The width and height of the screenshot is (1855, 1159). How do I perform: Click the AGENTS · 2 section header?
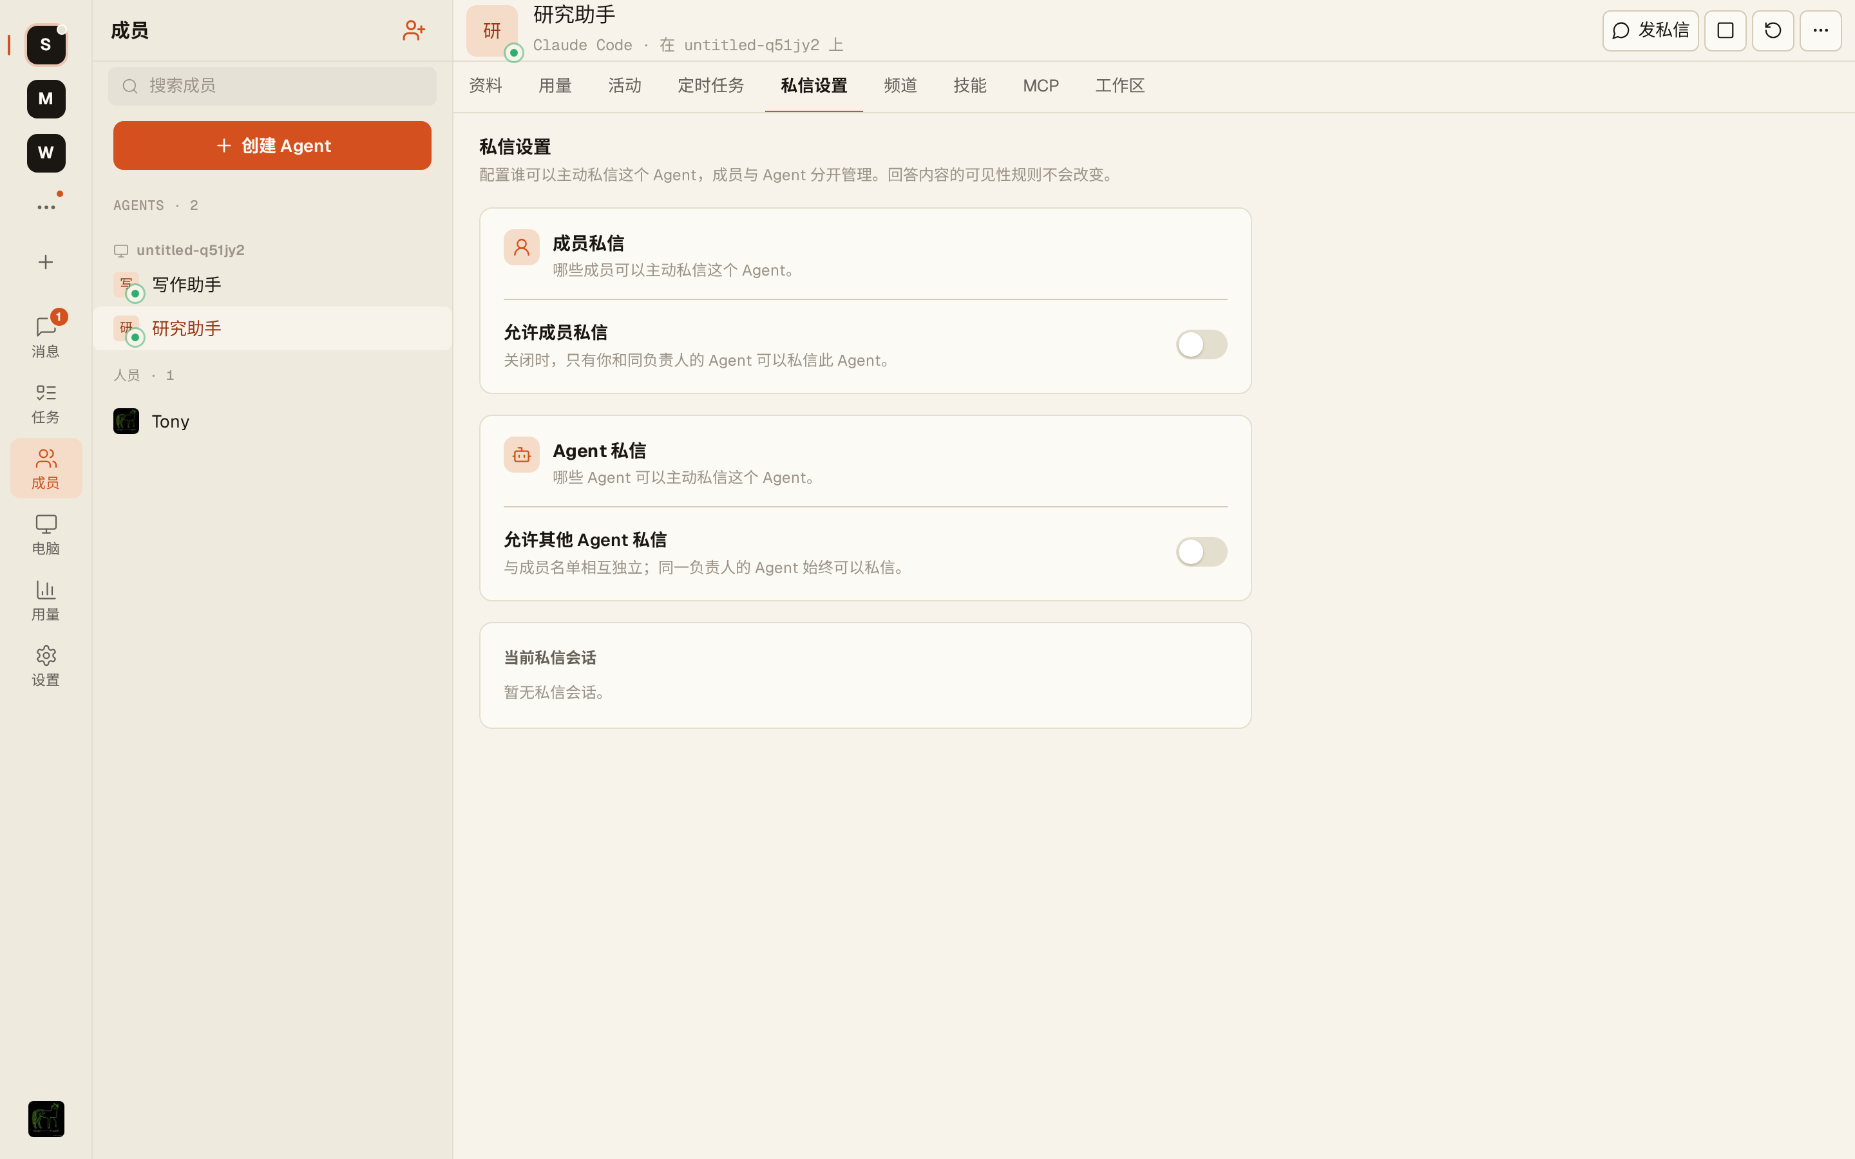pyautogui.click(x=156, y=205)
